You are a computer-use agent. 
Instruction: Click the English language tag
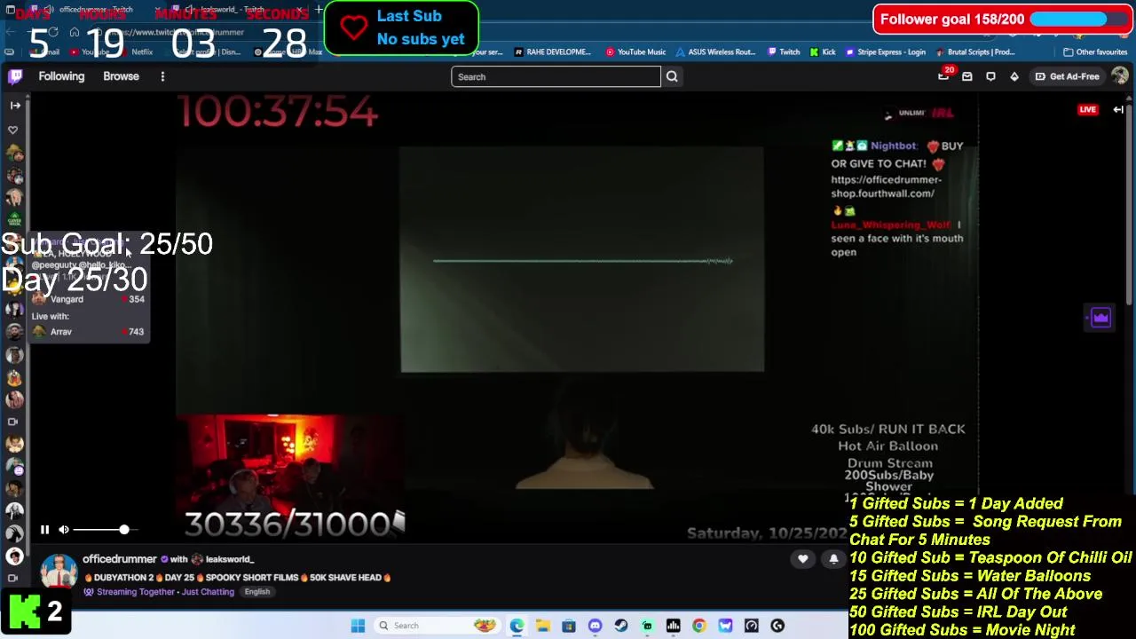pos(257,592)
